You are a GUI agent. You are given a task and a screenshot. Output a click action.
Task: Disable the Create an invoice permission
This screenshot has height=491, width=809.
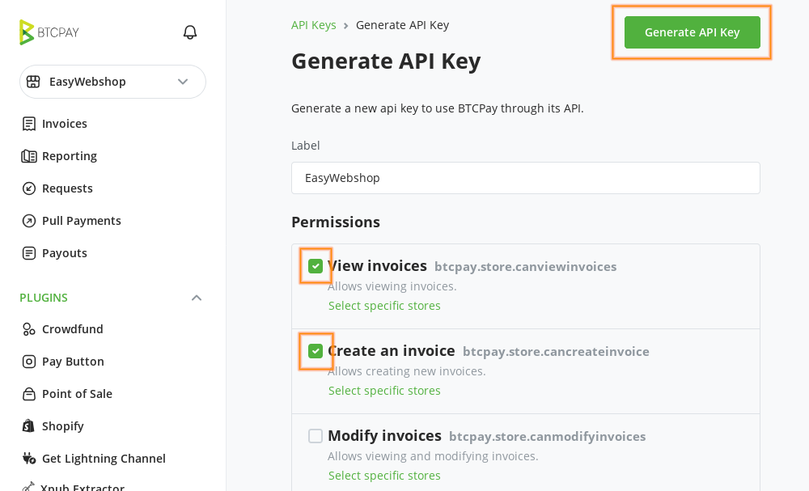tap(315, 351)
